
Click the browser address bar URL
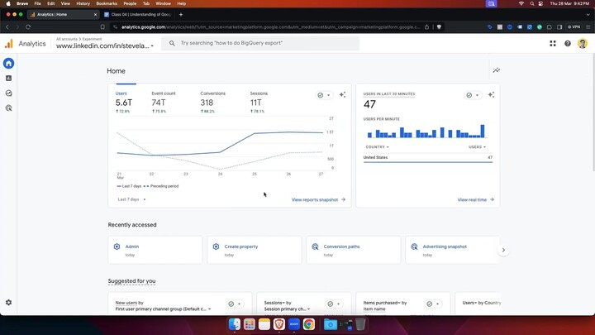point(270,27)
